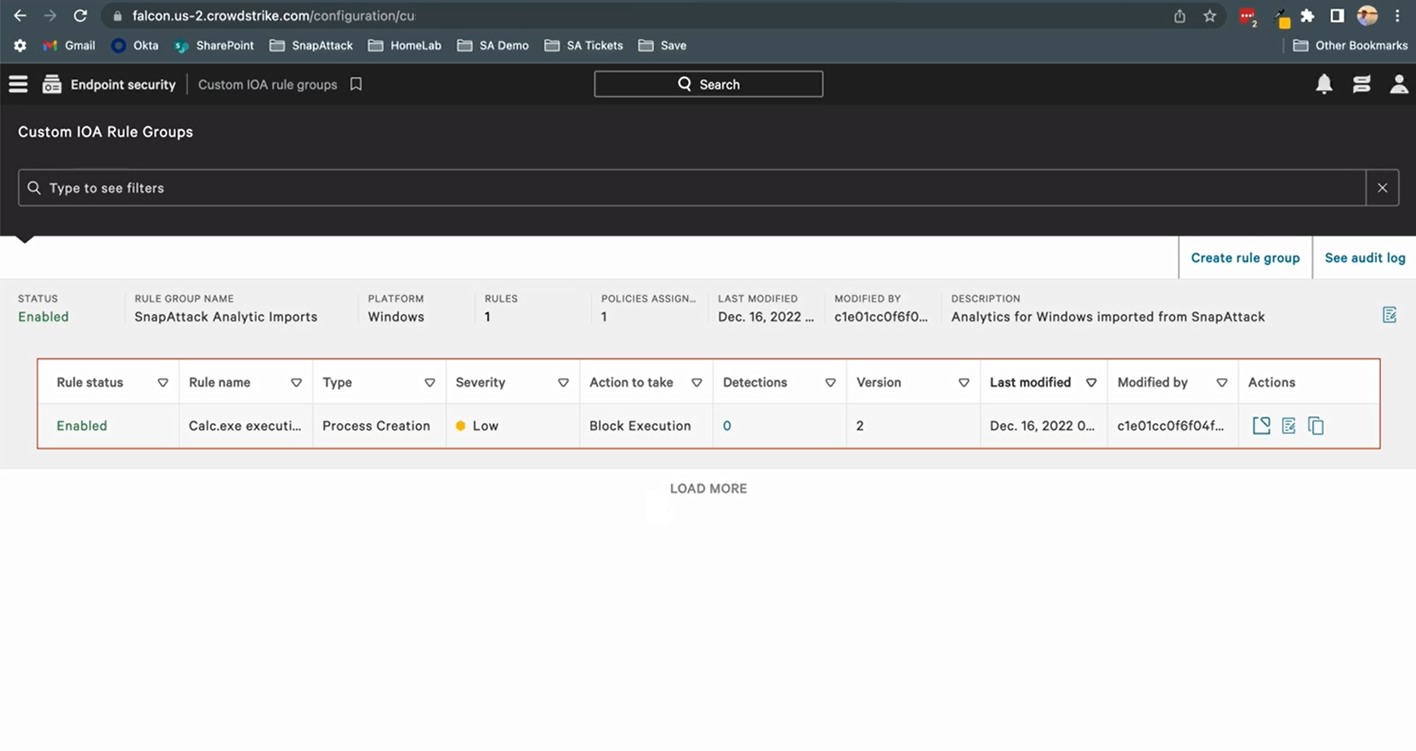Screen dimensions: 1416x751
Task: Clear the filter bar with X
Action: pos(1382,188)
